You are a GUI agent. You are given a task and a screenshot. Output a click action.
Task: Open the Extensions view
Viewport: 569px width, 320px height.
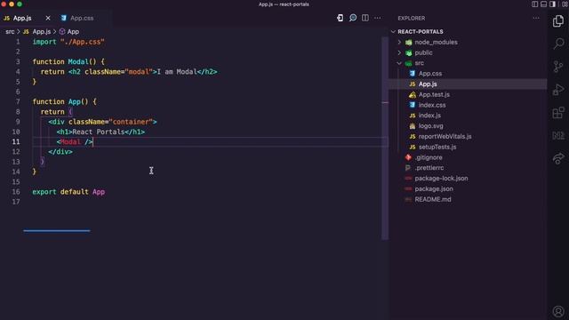558,113
